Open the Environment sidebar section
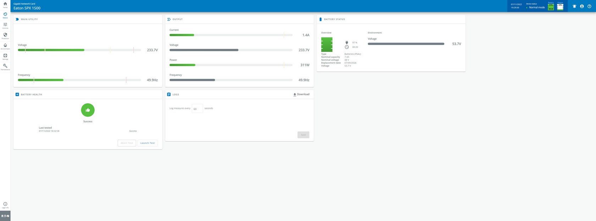596x221 pixels. (x=5, y=46)
